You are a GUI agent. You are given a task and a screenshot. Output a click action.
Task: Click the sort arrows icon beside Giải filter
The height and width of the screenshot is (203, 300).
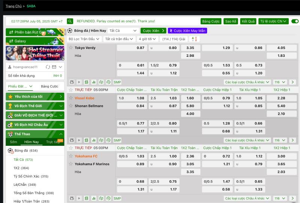coord(194,39)
